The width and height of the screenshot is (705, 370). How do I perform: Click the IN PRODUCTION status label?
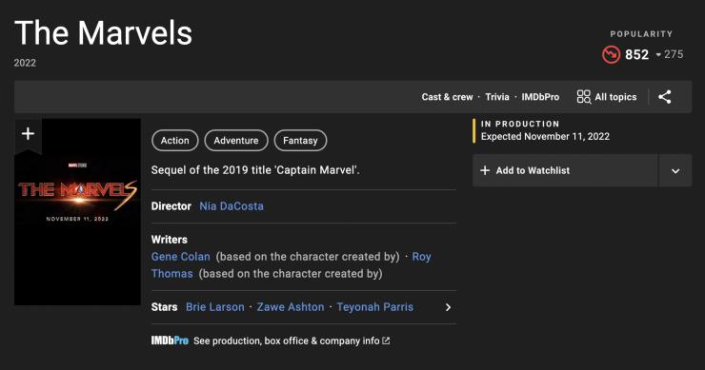(x=520, y=124)
